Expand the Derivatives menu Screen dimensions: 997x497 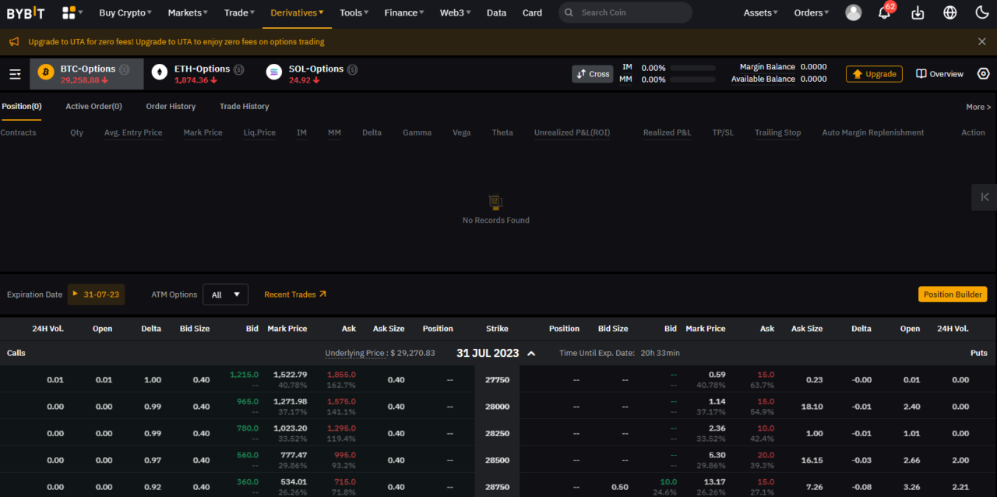tap(296, 12)
